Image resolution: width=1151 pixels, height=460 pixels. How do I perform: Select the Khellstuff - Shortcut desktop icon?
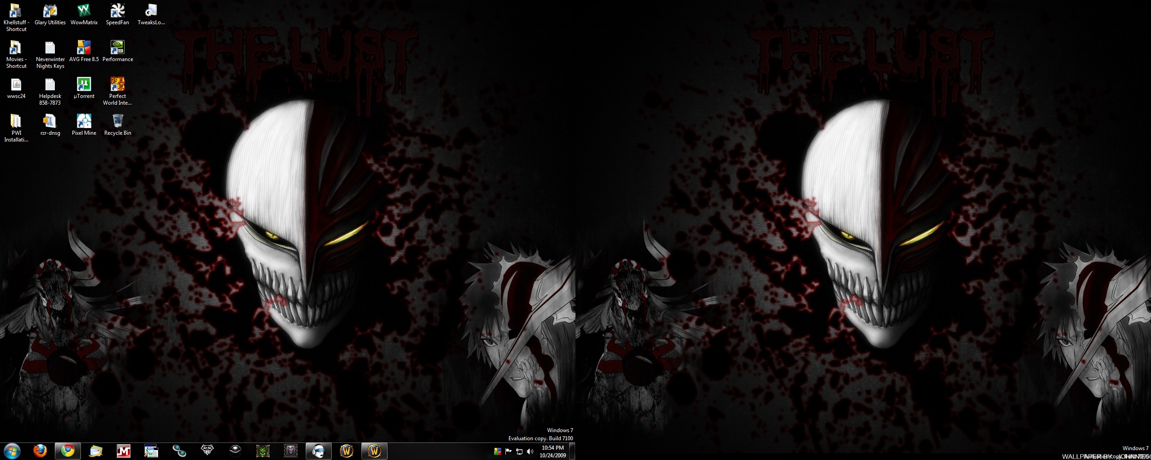16,18
